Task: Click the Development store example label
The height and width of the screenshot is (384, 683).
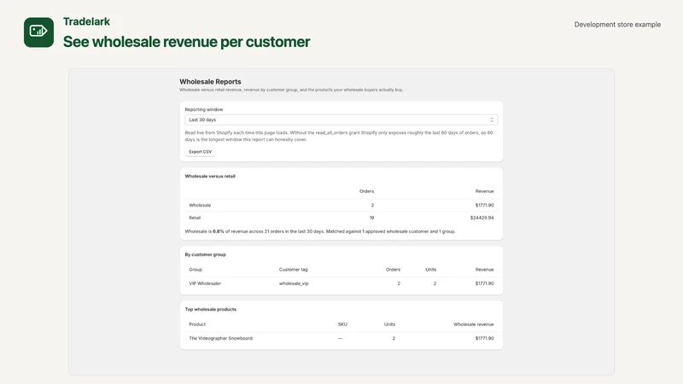Action: click(617, 25)
